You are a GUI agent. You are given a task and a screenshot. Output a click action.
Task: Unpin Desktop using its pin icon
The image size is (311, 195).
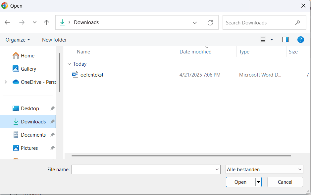(52, 109)
